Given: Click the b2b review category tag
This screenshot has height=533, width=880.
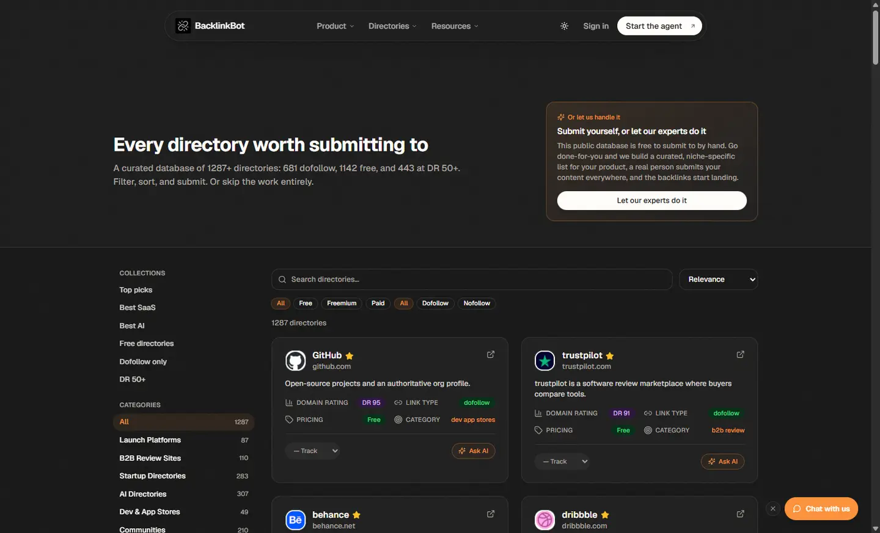Looking at the screenshot, I should tap(728, 430).
